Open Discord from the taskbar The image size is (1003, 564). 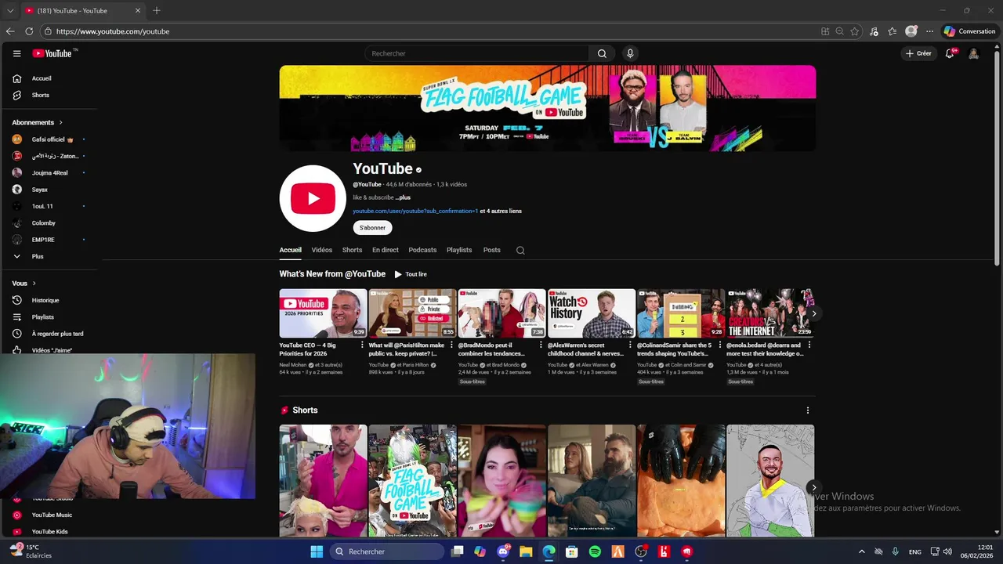click(x=503, y=551)
